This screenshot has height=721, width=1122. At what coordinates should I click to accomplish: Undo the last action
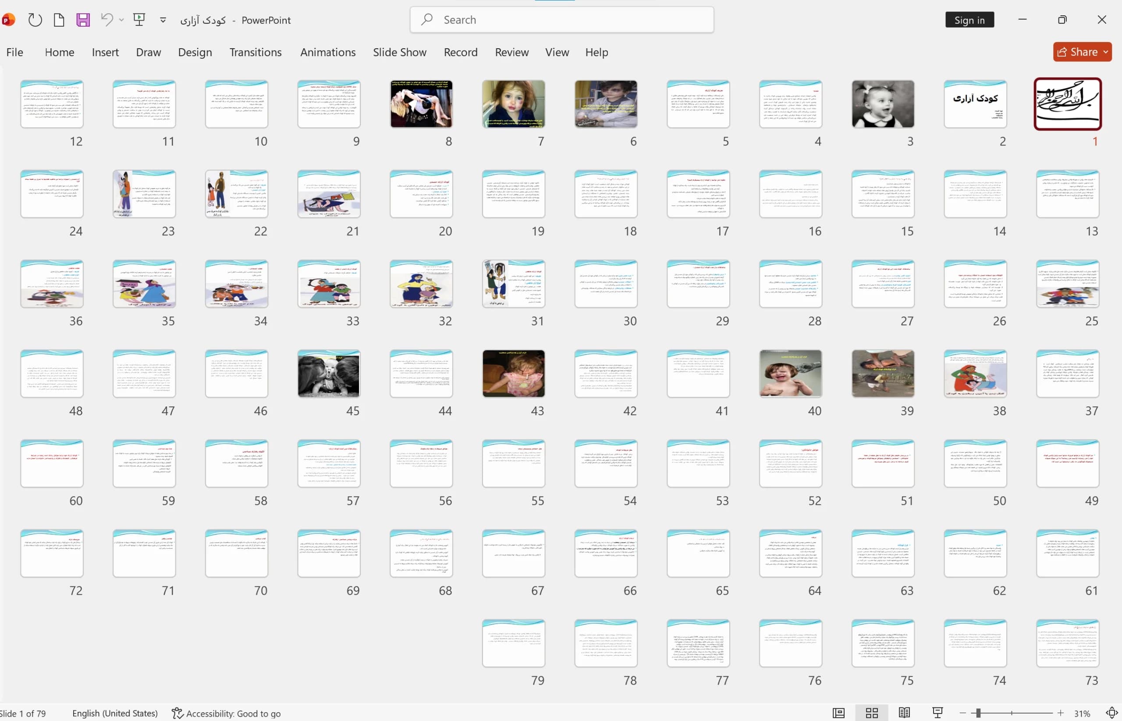tap(107, 20)
